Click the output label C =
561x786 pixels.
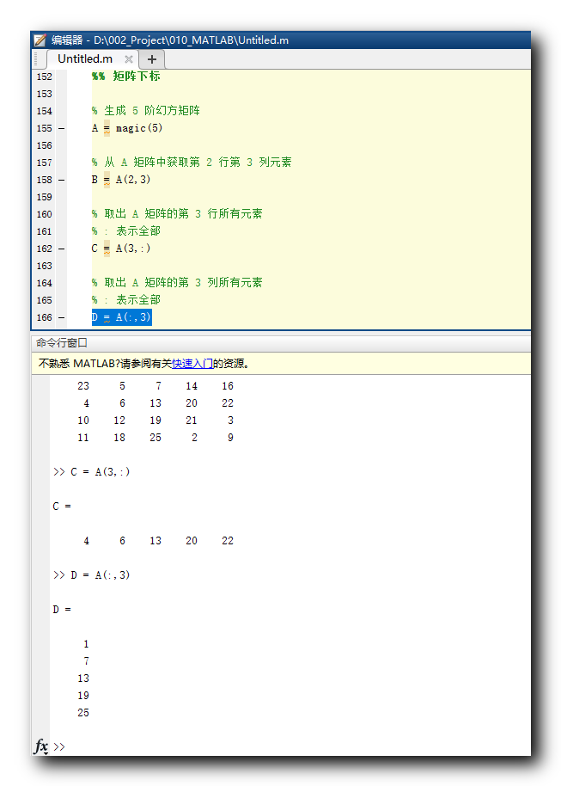point(62,507)
